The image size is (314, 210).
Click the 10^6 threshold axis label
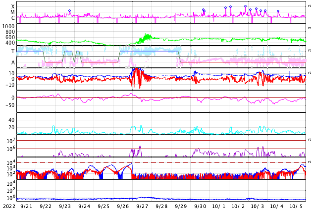(11, 149)
